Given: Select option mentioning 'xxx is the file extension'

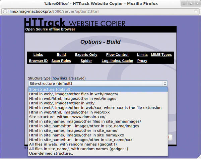Looking at the screenshot, I should tap(98, 108).
